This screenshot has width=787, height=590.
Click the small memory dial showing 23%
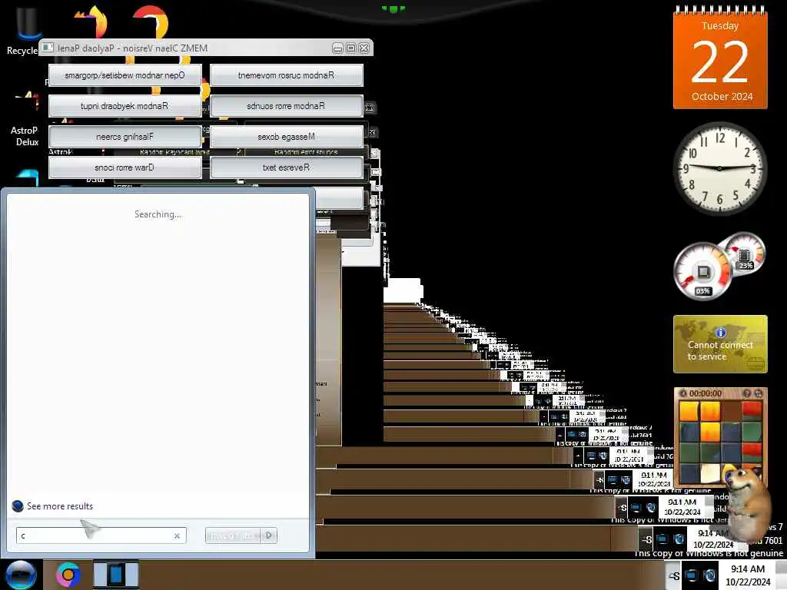tap(745, 254)
